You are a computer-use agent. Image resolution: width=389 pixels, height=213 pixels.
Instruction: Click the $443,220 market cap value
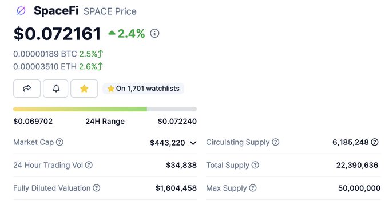click(x=168, y=143)
